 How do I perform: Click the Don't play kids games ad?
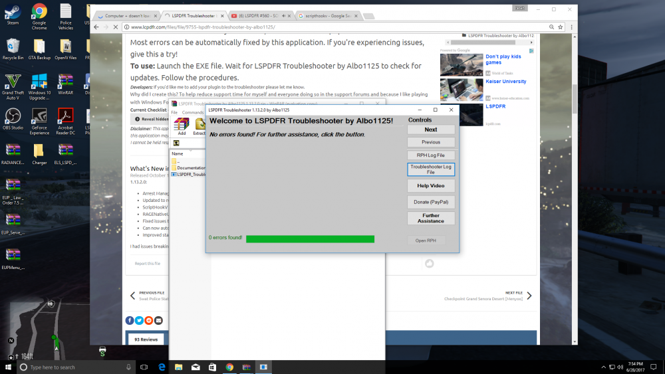coord(503,59)
